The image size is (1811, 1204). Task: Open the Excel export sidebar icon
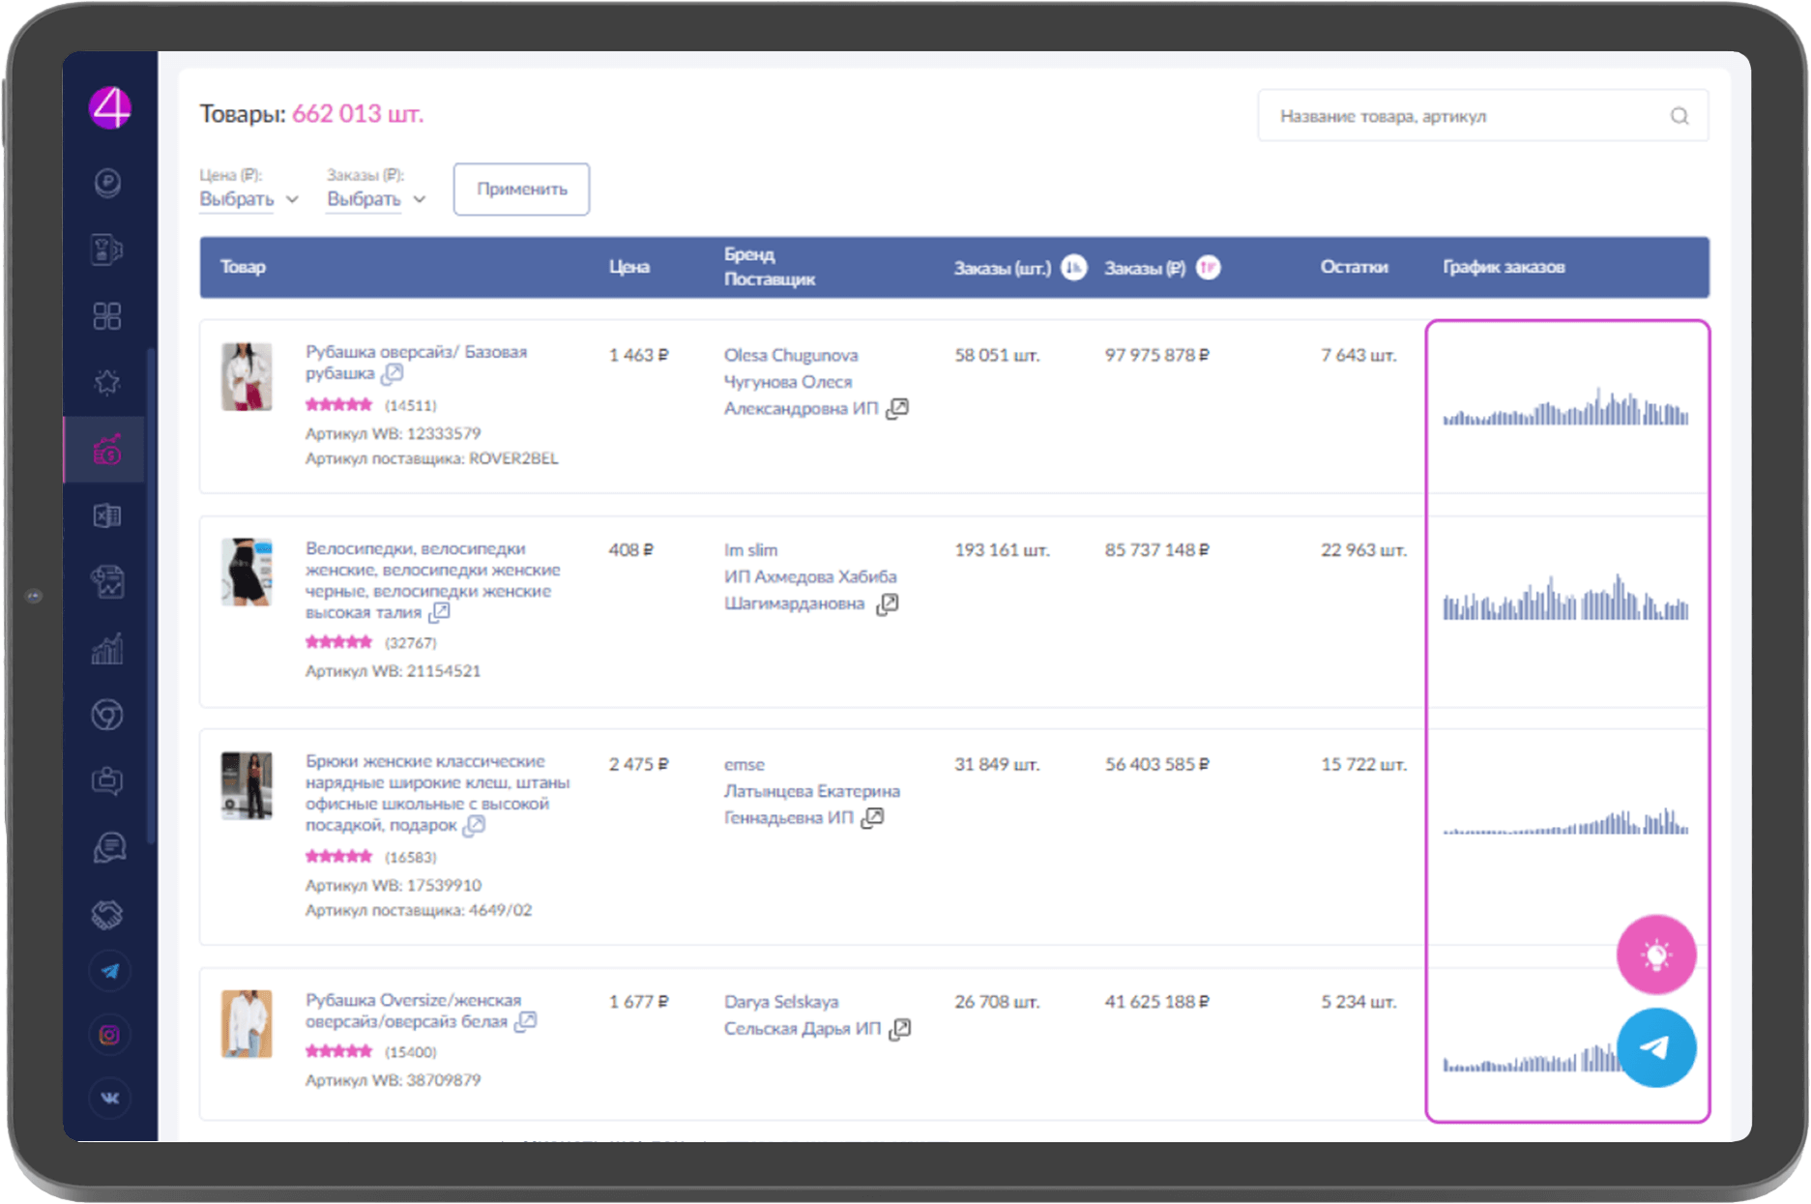click(107, 516)
